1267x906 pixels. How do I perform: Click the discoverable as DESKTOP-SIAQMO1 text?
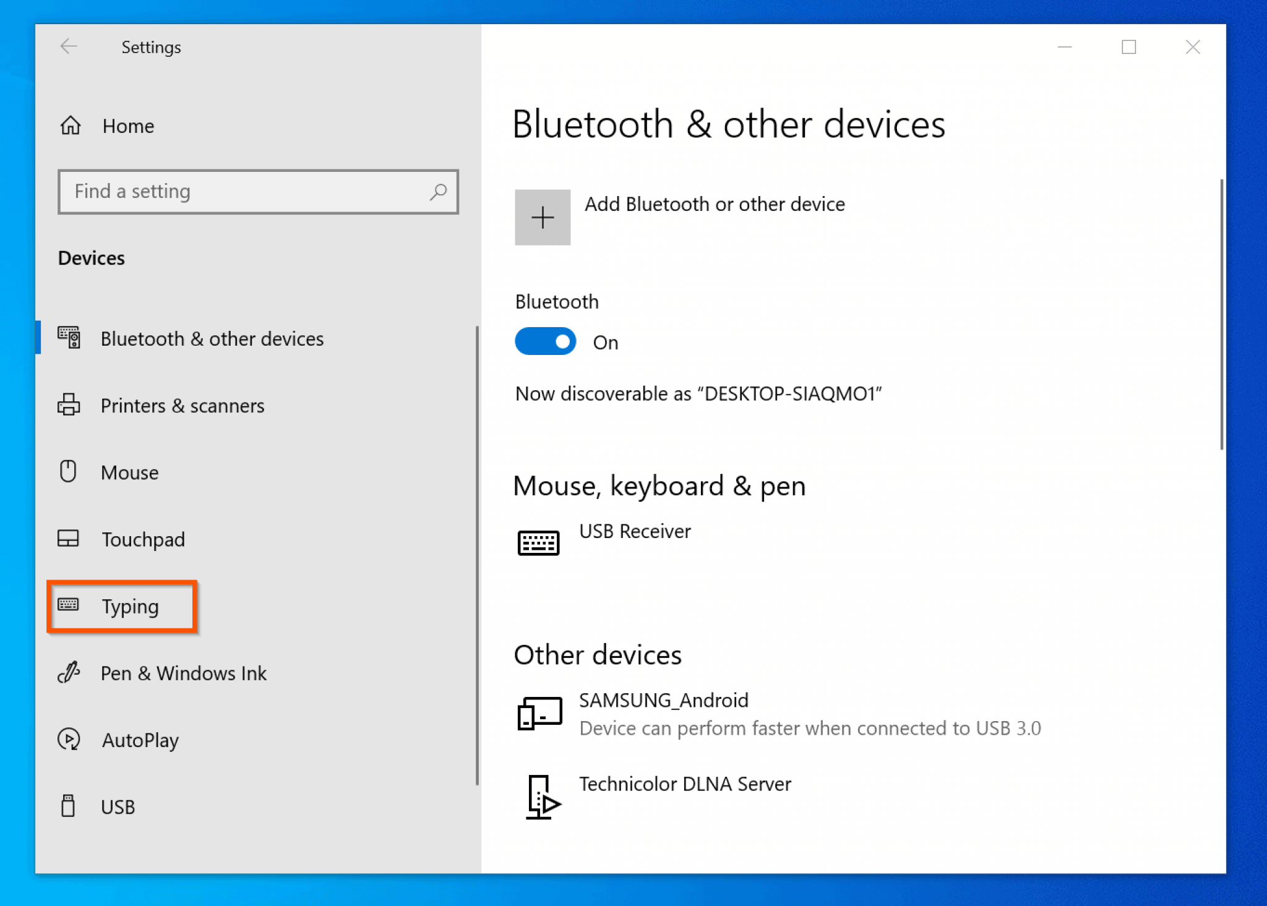(698, 393)
